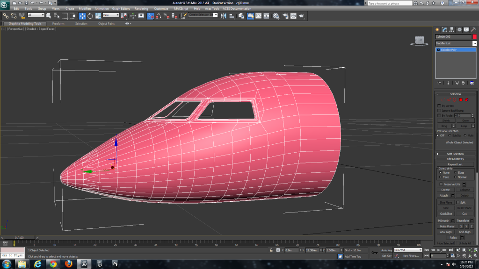Check the Ignore Backfacing option
The width and height of the screenshot is (479, 269).
tap(439, 111)
